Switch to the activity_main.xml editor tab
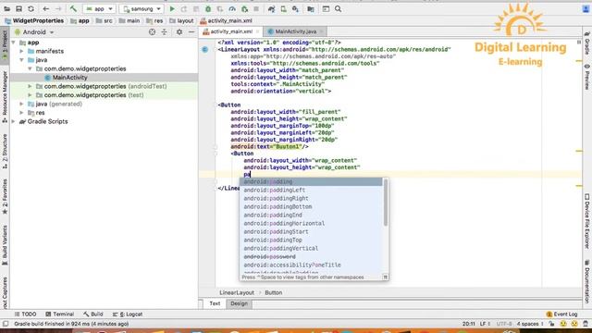The height and width of the screenshot is (333, 592). (231, 31)
